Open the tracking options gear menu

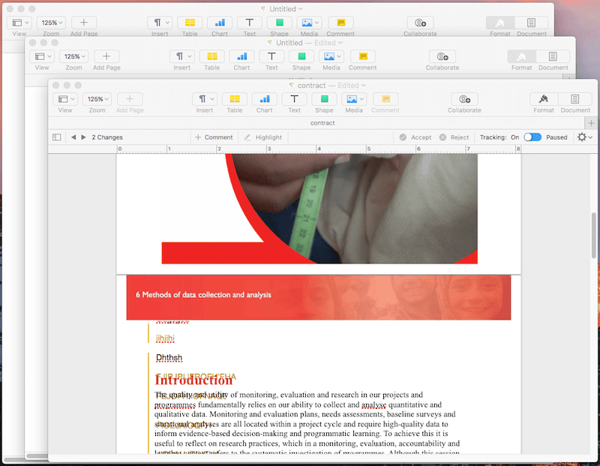click(584, 137)
